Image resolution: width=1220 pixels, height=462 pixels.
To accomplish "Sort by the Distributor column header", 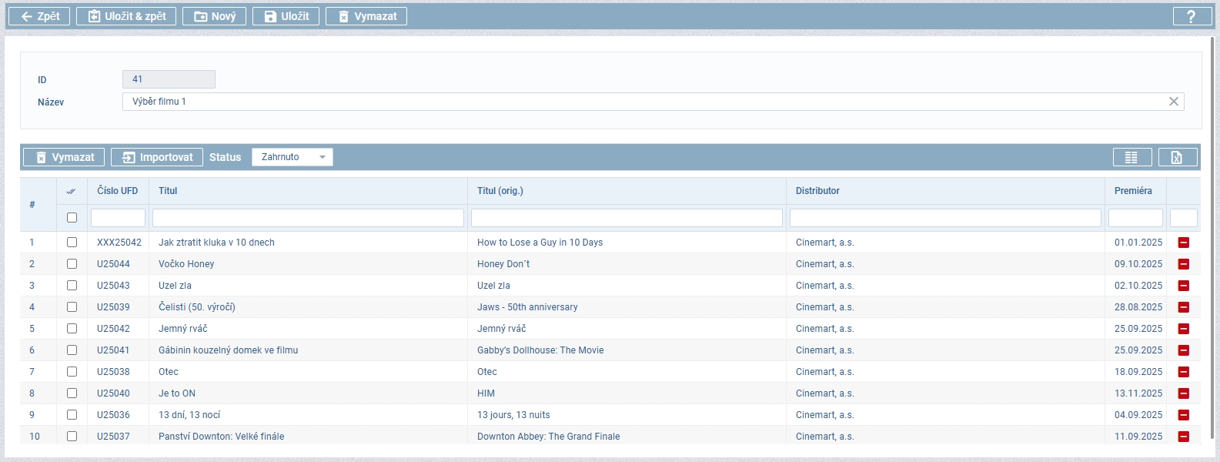I will click(x=817, y=191).
